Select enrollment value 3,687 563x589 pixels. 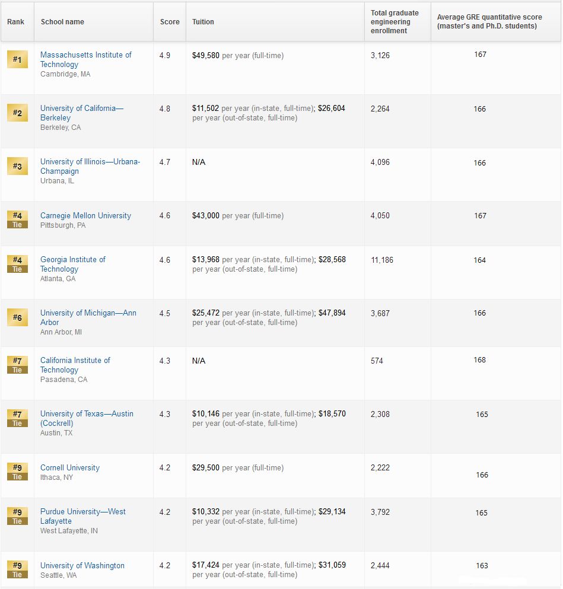tap(380, 313)
